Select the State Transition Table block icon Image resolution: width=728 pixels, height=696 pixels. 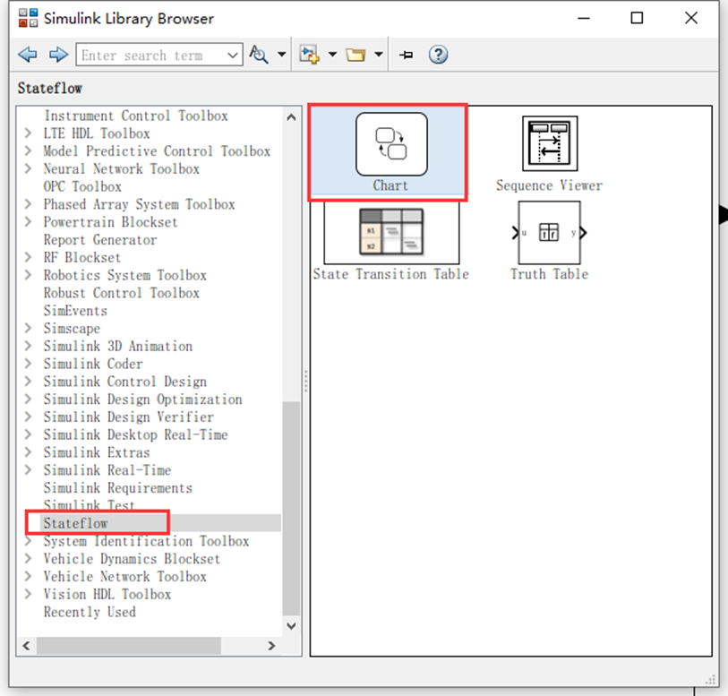pos(391,232)
